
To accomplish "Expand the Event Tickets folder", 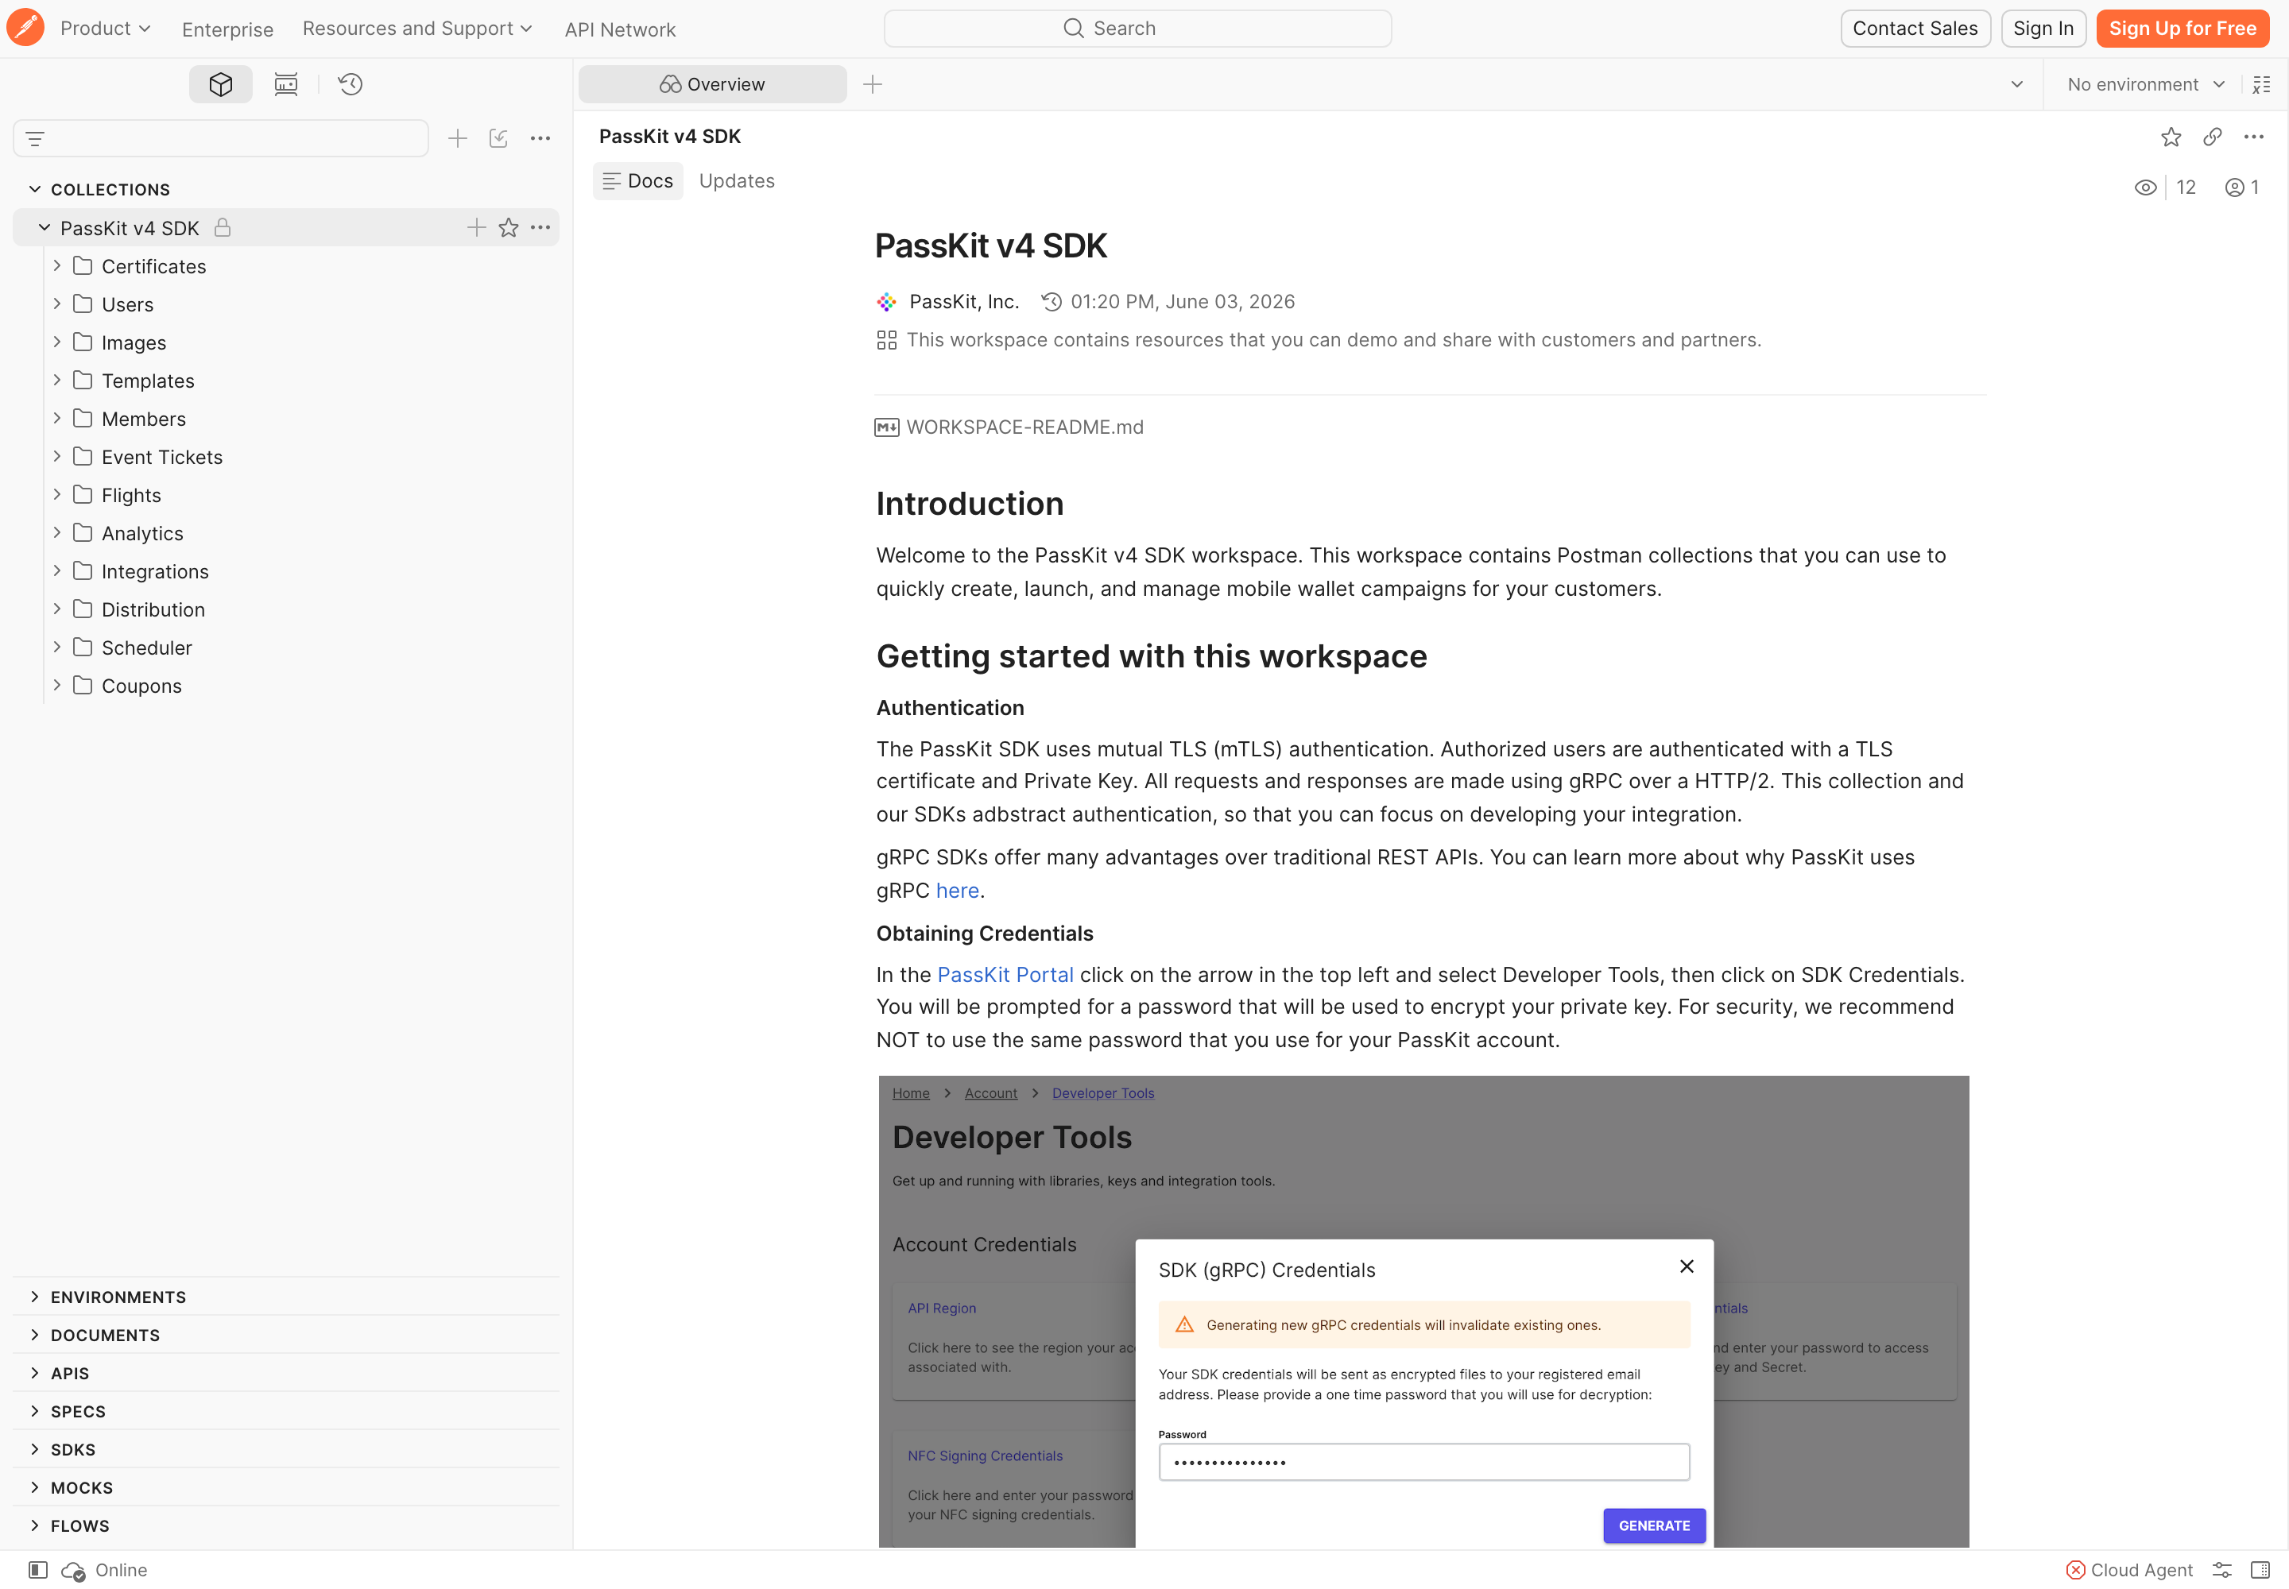I will 56,456.
